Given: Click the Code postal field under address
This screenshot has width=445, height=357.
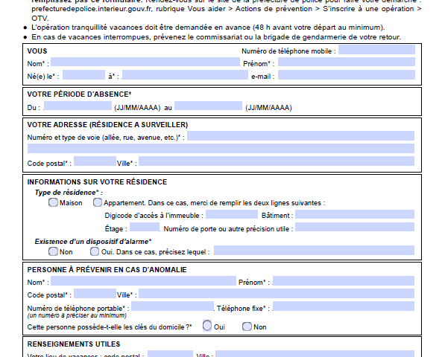Looking at the screenshot, I should click(x=95, y=161).
